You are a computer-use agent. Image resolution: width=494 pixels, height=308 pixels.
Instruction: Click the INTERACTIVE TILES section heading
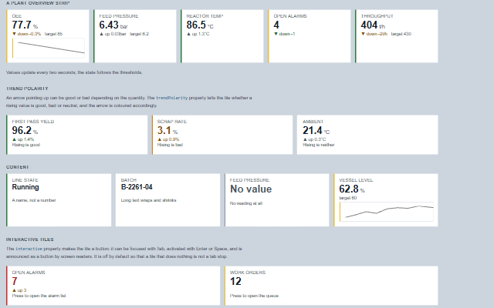pos(29,239)
